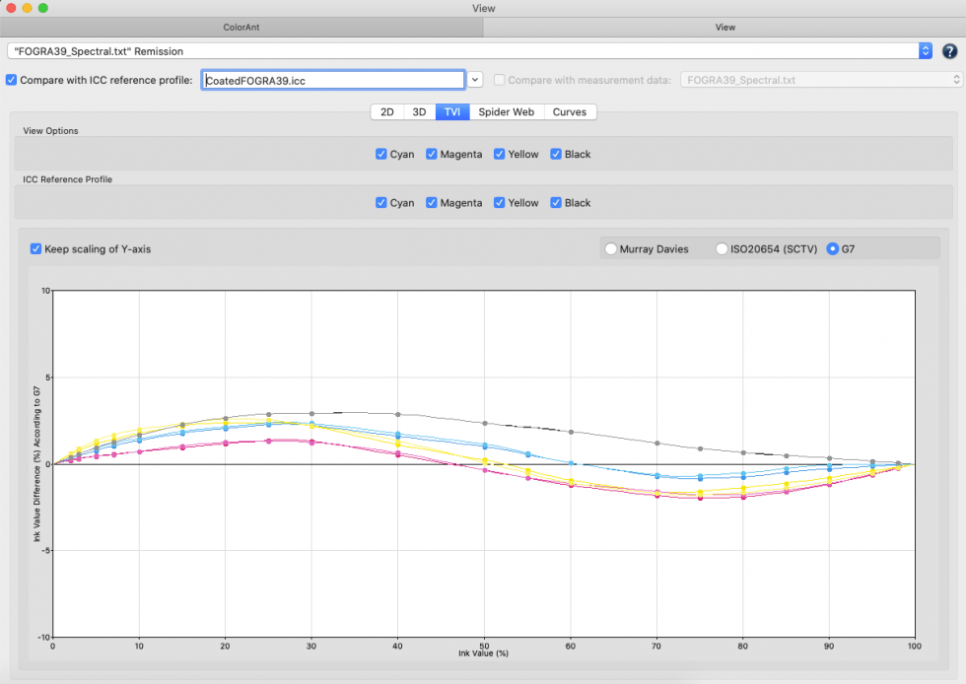966x684 pixels.
Task: Select the Murray Davies calculation method
Action: [610, 248]
